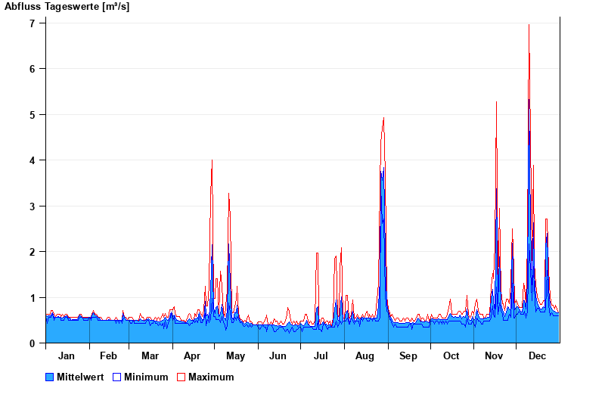Click the black-outlined Minimum legend box

(x=117, y=377)
